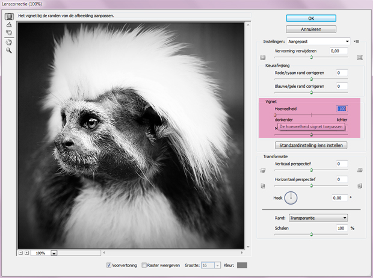Image resolution: width=373 pixels, height=278 pixels.
Task: Click left icon beside Verticaal perspectief slider
Action: 263,170
